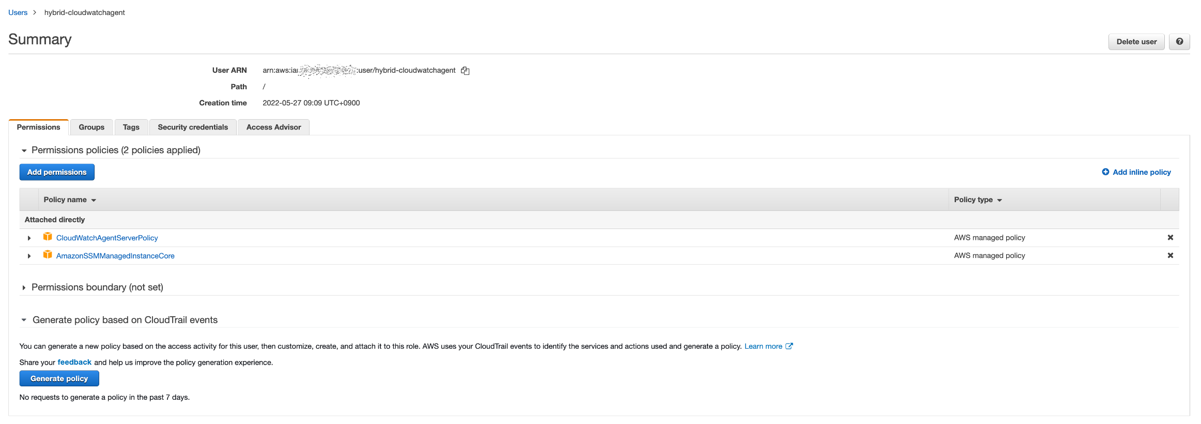The width and height of the screenshot is (1201, 424).
Task: Sort by the Policy name column
Action: coord(70,200)
